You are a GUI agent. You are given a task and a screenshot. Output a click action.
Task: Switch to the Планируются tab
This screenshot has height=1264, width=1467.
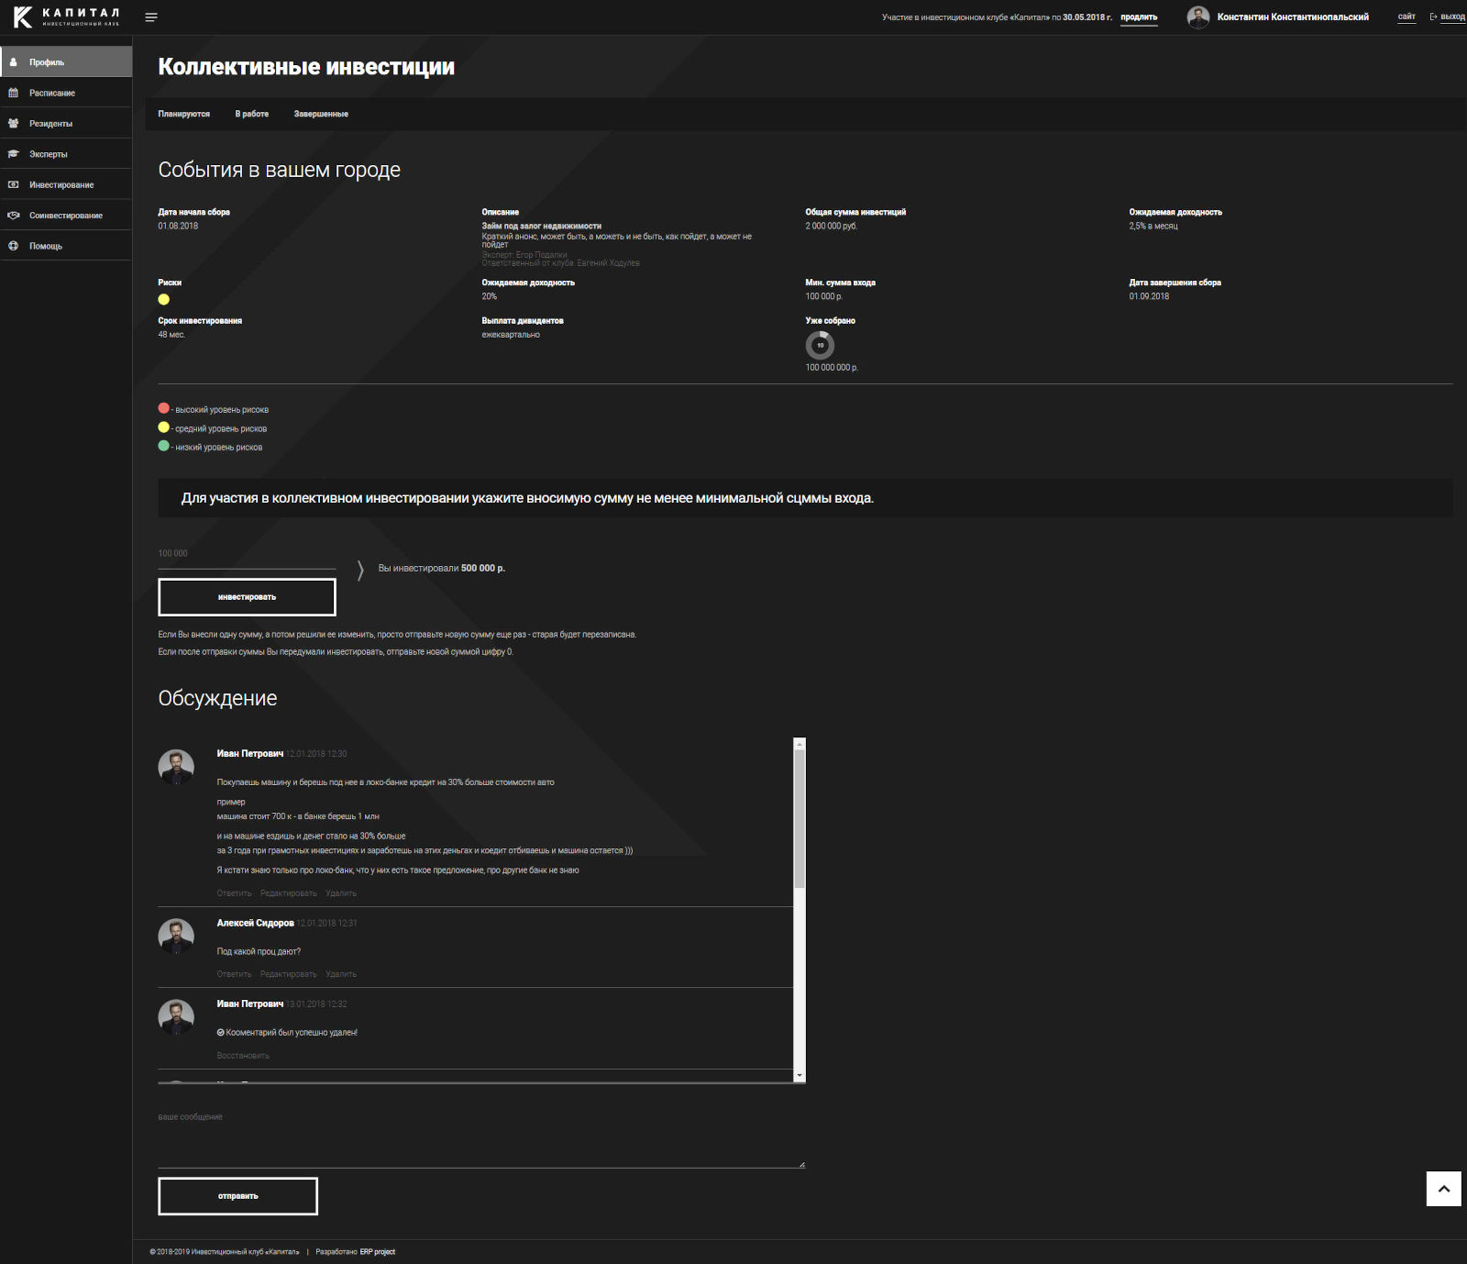point(183,115)
